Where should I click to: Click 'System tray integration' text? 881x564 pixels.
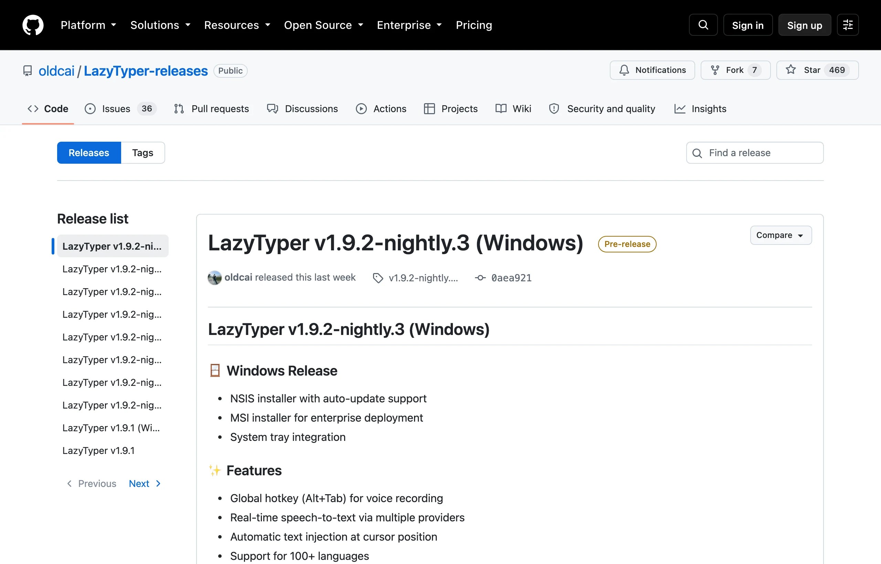click(x=288, y=437)
